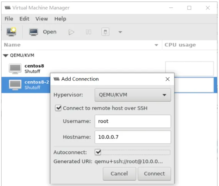Click the Cancel button

pyautogui.click(x=119, y=174)
